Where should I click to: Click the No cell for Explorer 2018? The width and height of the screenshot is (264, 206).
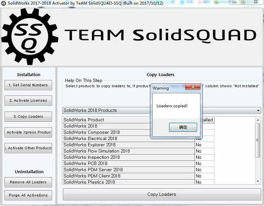pyautogui.click(x=204, y=145)
